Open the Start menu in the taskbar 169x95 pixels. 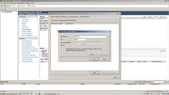click(x=3, y=94)
